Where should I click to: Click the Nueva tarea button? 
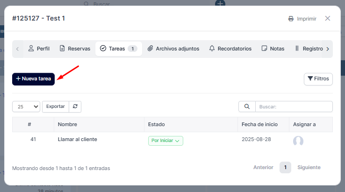pyautogui.click(x=34, y=79)
